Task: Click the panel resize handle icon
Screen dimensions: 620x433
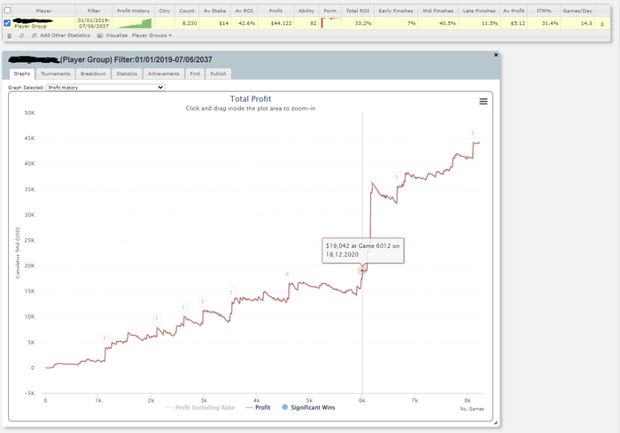Action: [495, 422]
